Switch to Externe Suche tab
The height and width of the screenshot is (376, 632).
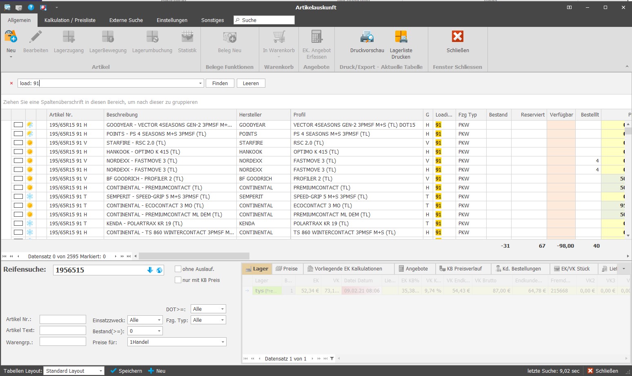(126, 20)
